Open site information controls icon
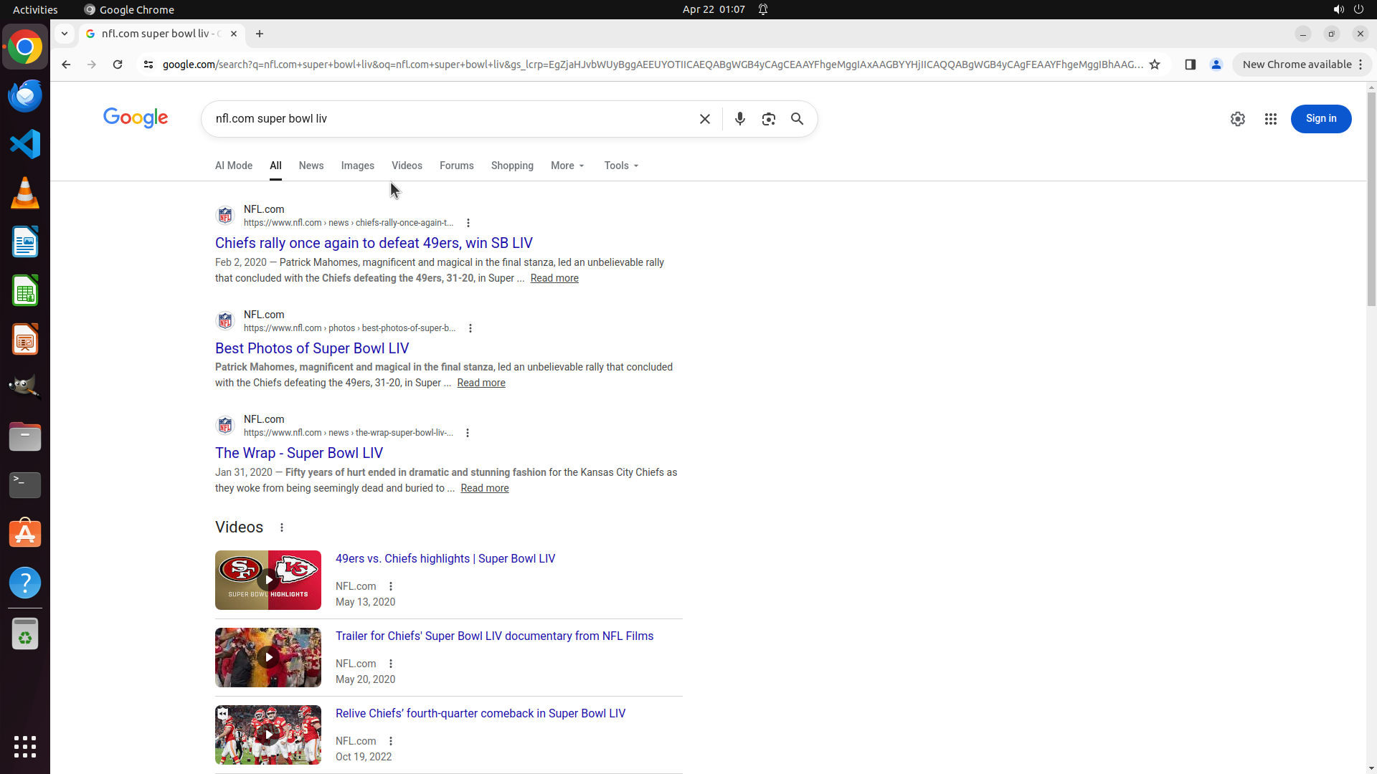Image resolution: width=1377 pixels, height=774 pixels. [x=148, y=64]
